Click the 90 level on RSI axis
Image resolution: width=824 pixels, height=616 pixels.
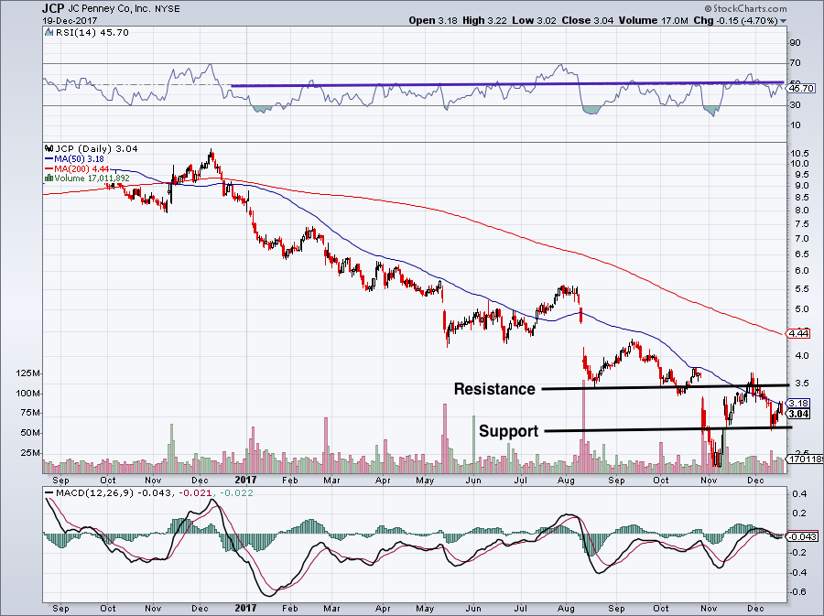point(795,43)
